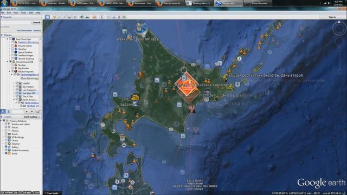
Task: Click the VLF red triangle marker
Action: 192,109
